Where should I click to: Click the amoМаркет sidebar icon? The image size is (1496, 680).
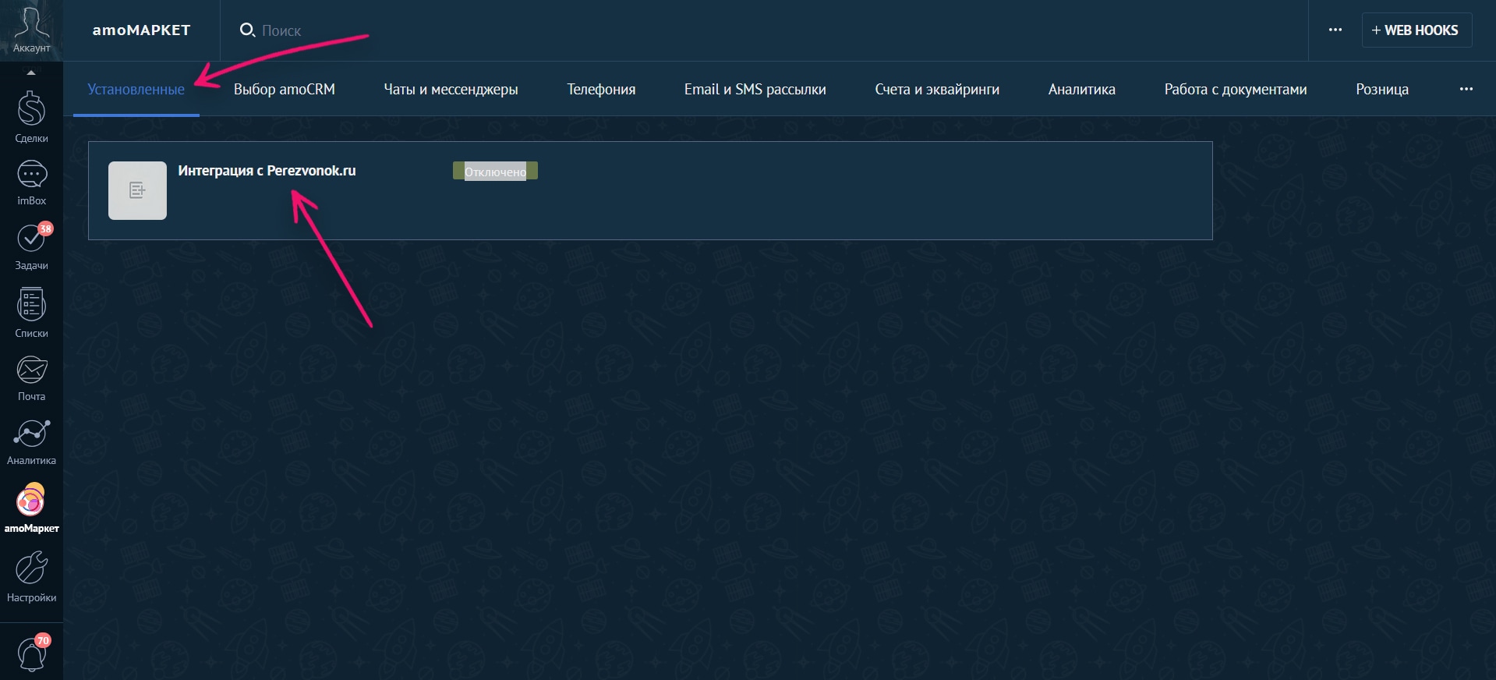[x=31, y=508]
